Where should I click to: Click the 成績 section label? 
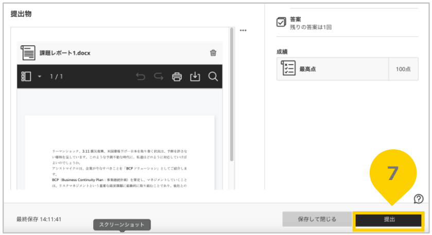click(282, 52)
